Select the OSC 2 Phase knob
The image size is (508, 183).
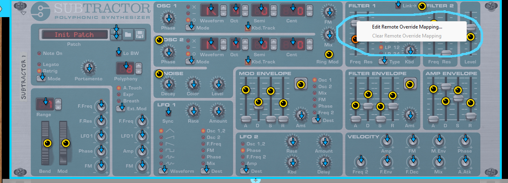pos(168,52)
